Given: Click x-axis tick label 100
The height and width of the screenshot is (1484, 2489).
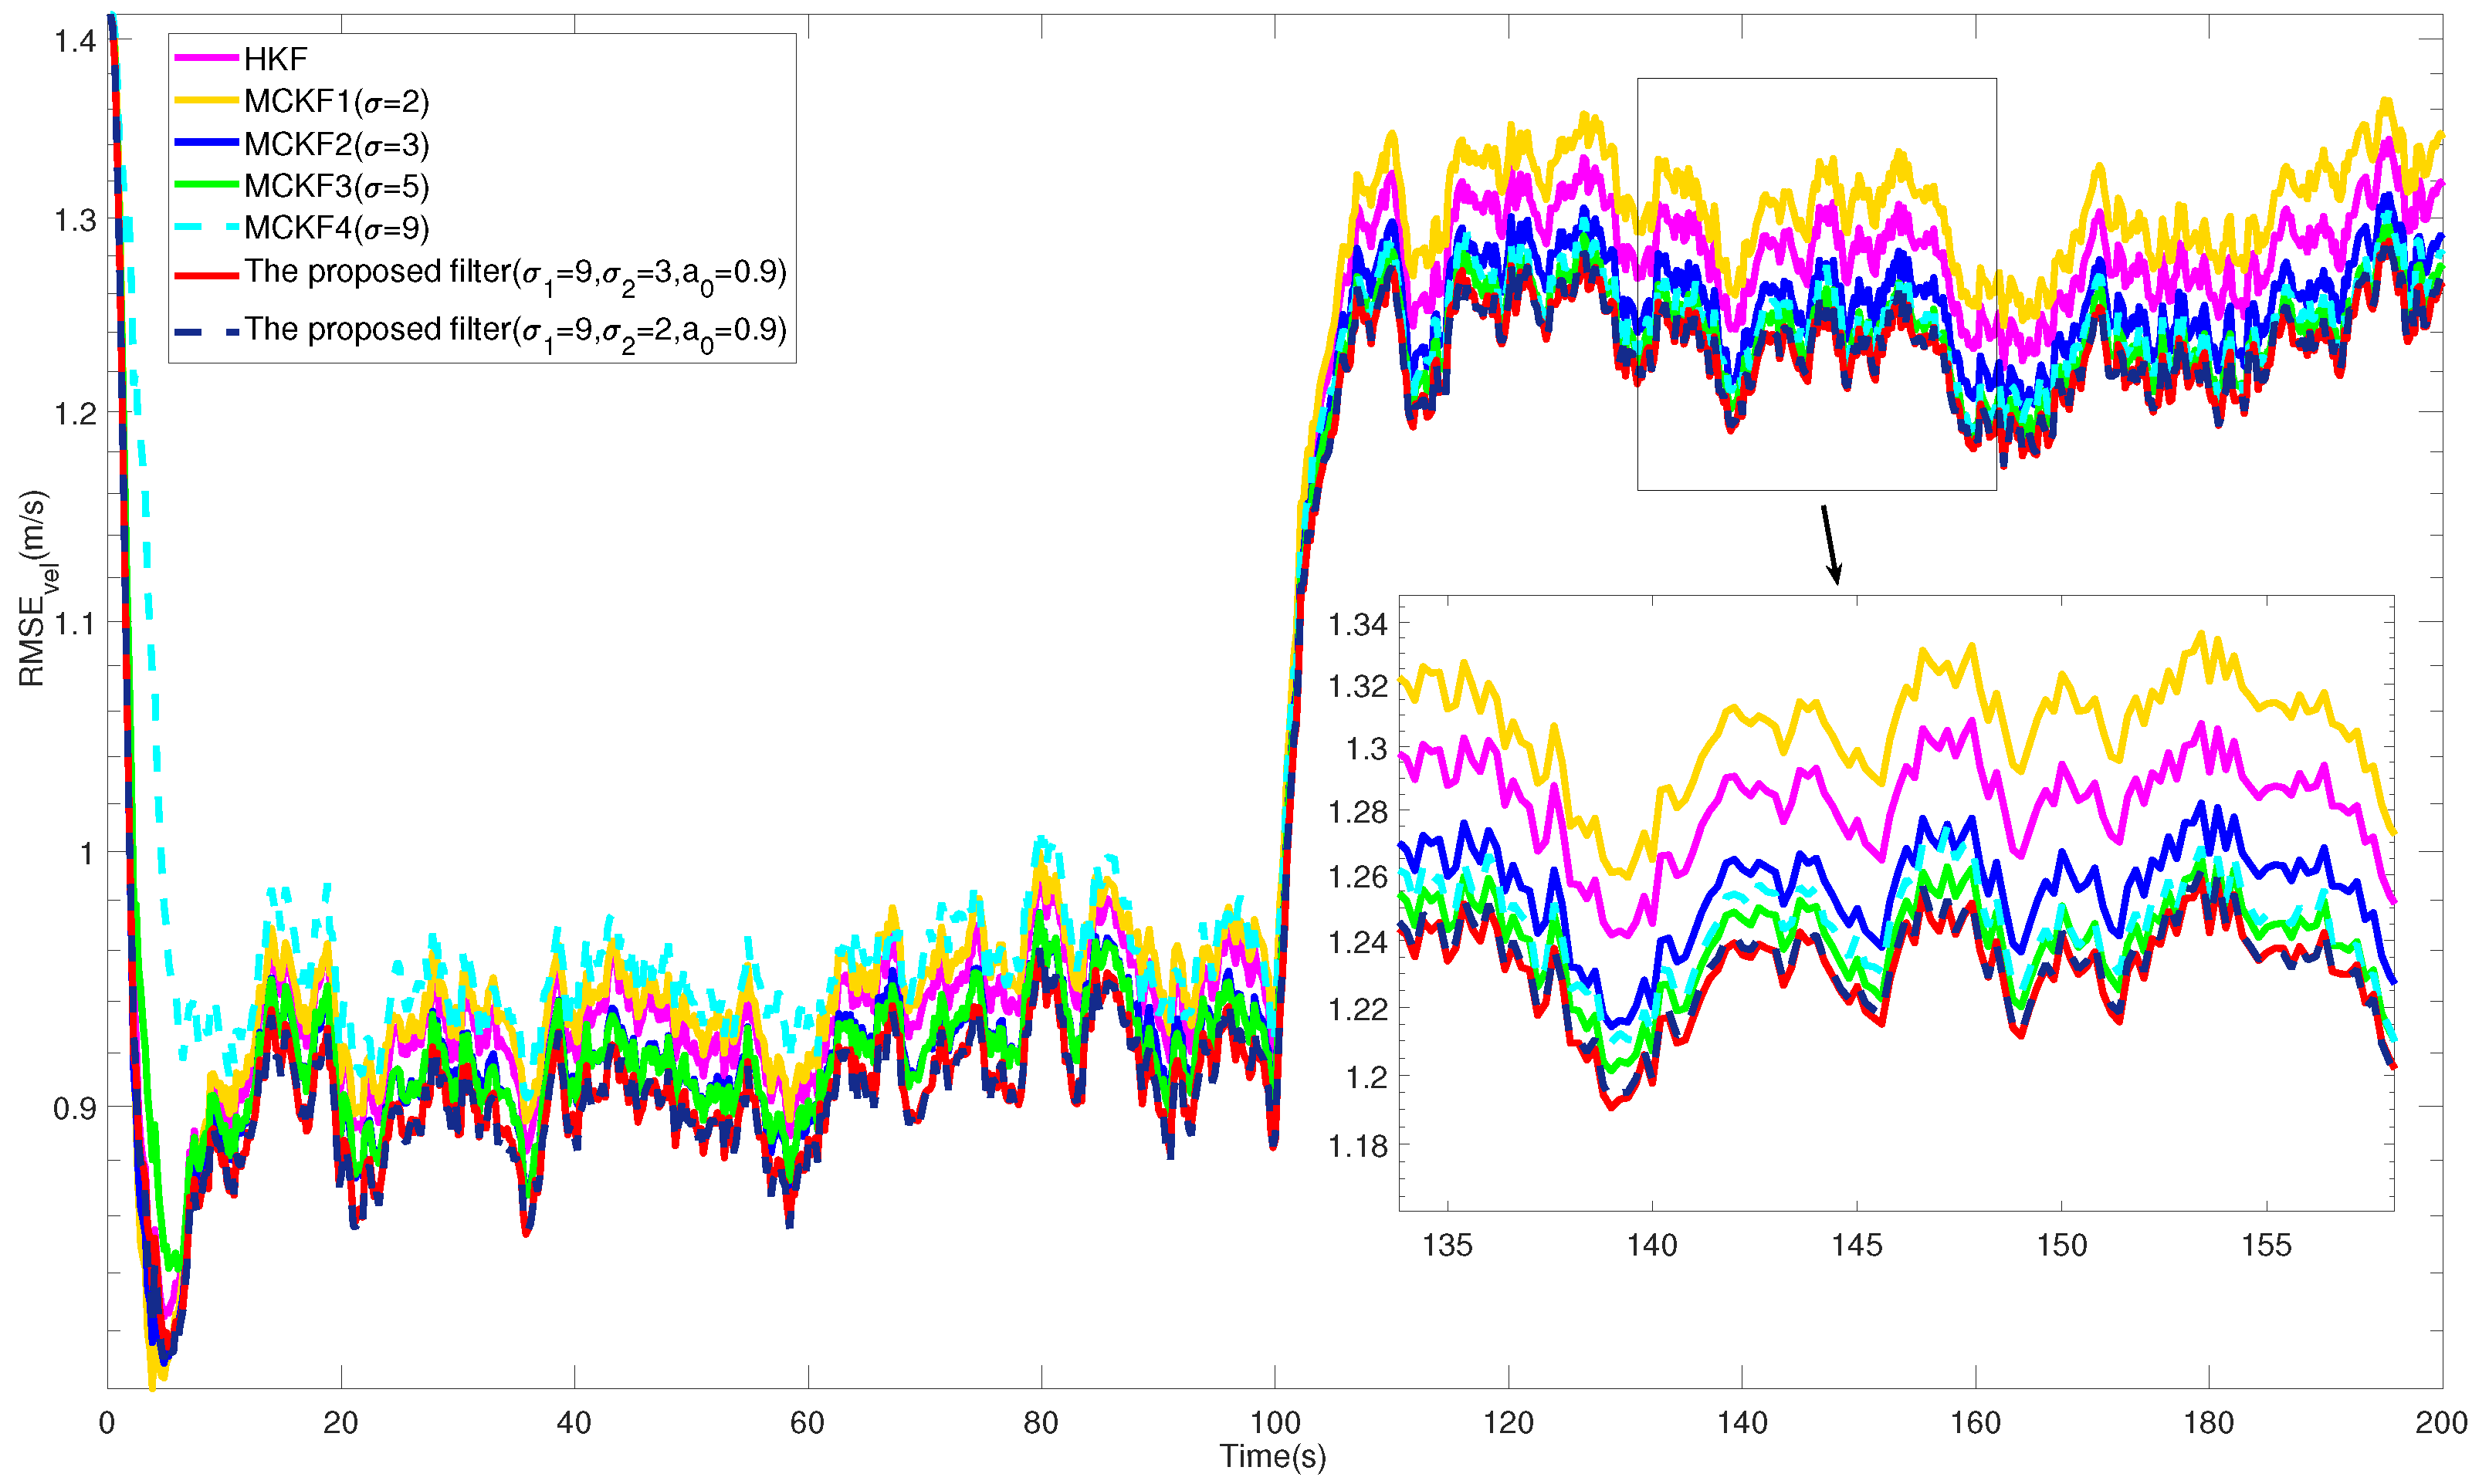Looking at the screenshot, I should coord(1275,1423).
